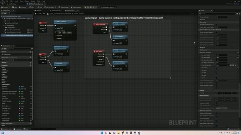Save the blueprint with the Save toolbar icon
This screenshot has height=135, width=241.
tap(15, 7)
